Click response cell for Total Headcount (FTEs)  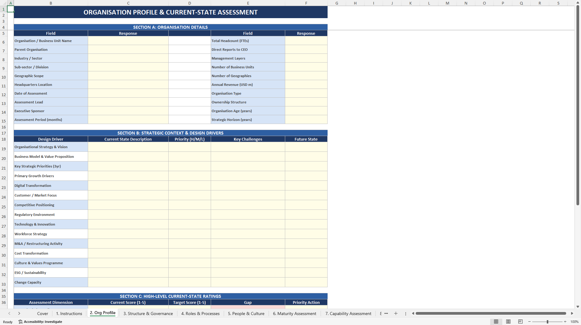pos(306,41)
